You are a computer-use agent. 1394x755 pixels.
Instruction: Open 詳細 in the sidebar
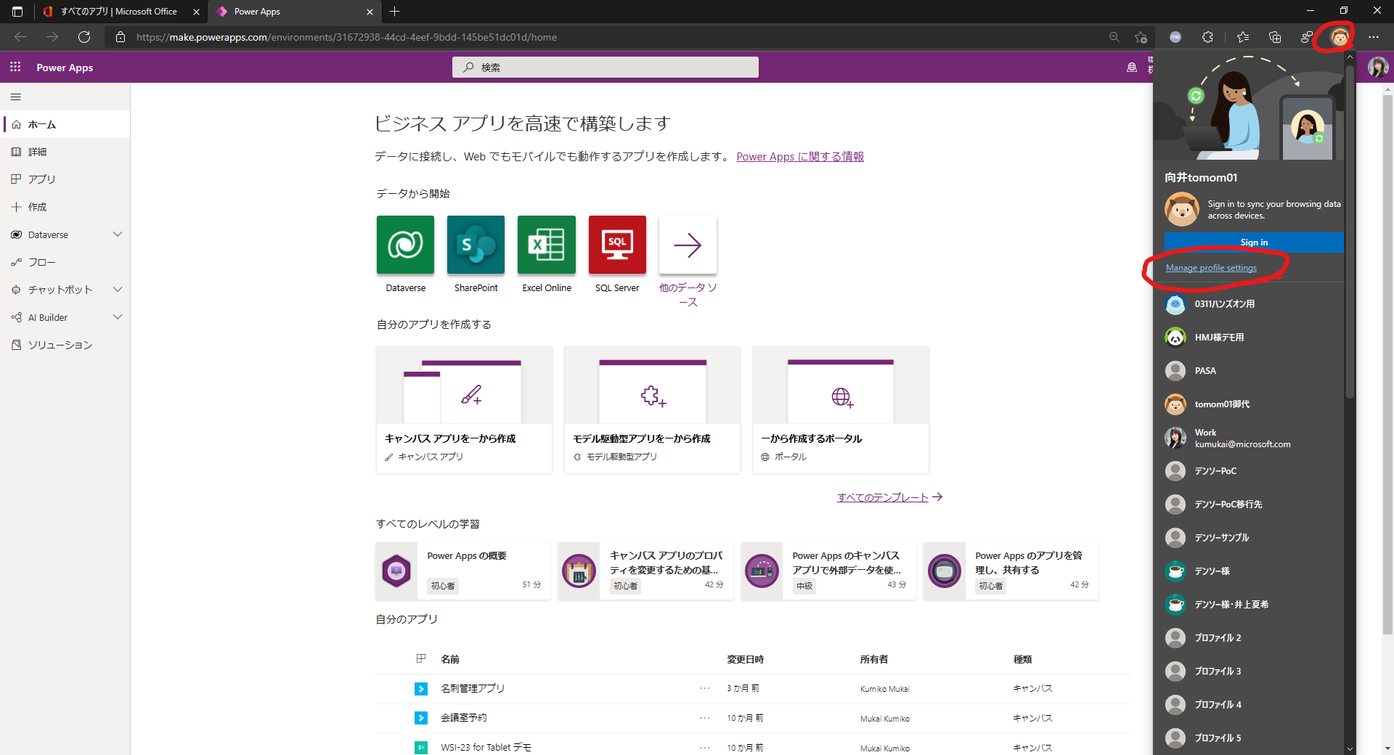tap(65, 152)
